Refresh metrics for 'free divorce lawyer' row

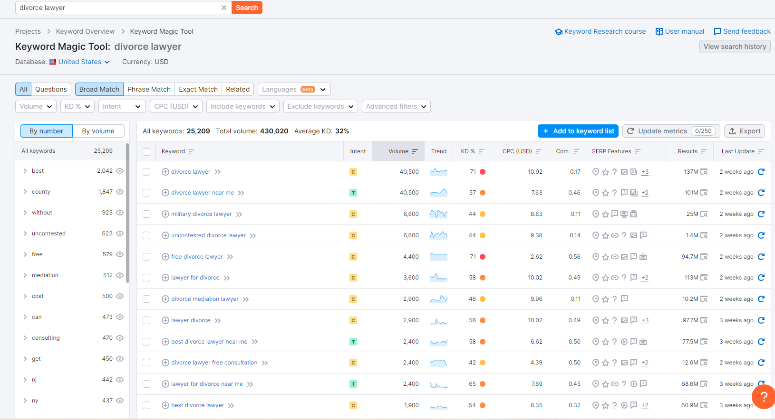coord(761,257)
